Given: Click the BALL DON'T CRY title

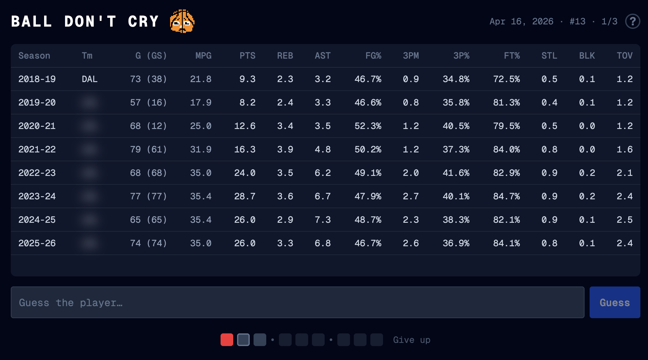Looking at the screenshot, I should click(x=85, y=22).
